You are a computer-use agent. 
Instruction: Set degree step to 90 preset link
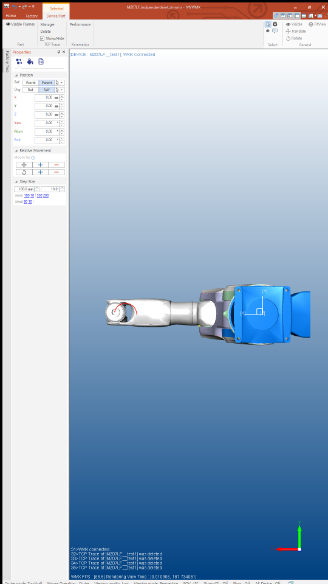pyautogui.click(x=26, y=201)
